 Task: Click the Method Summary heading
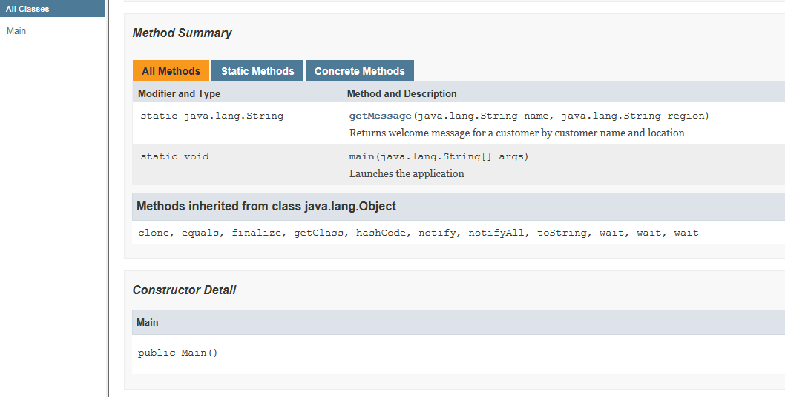coord(182,33)
